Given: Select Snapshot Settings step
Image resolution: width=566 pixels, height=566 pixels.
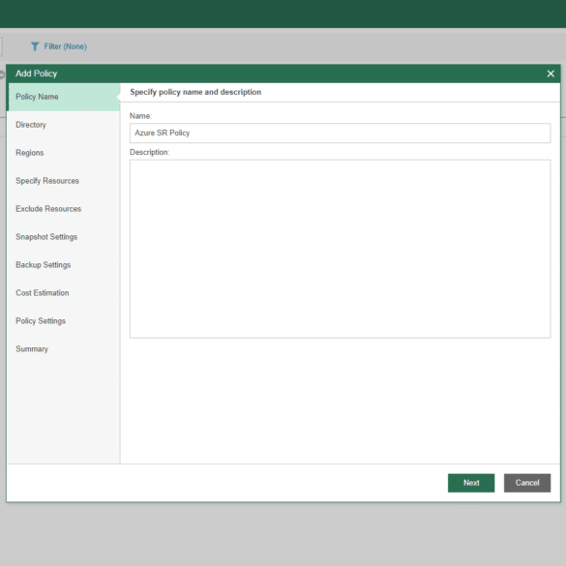Looking at the screenshot, I should point(64,237).
